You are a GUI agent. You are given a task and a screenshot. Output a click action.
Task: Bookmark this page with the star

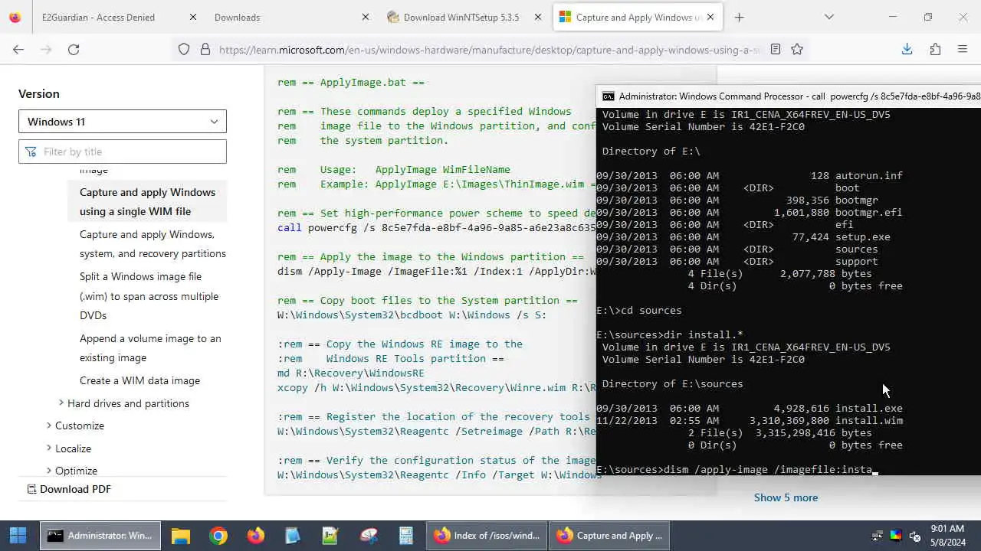click(797, 49)
